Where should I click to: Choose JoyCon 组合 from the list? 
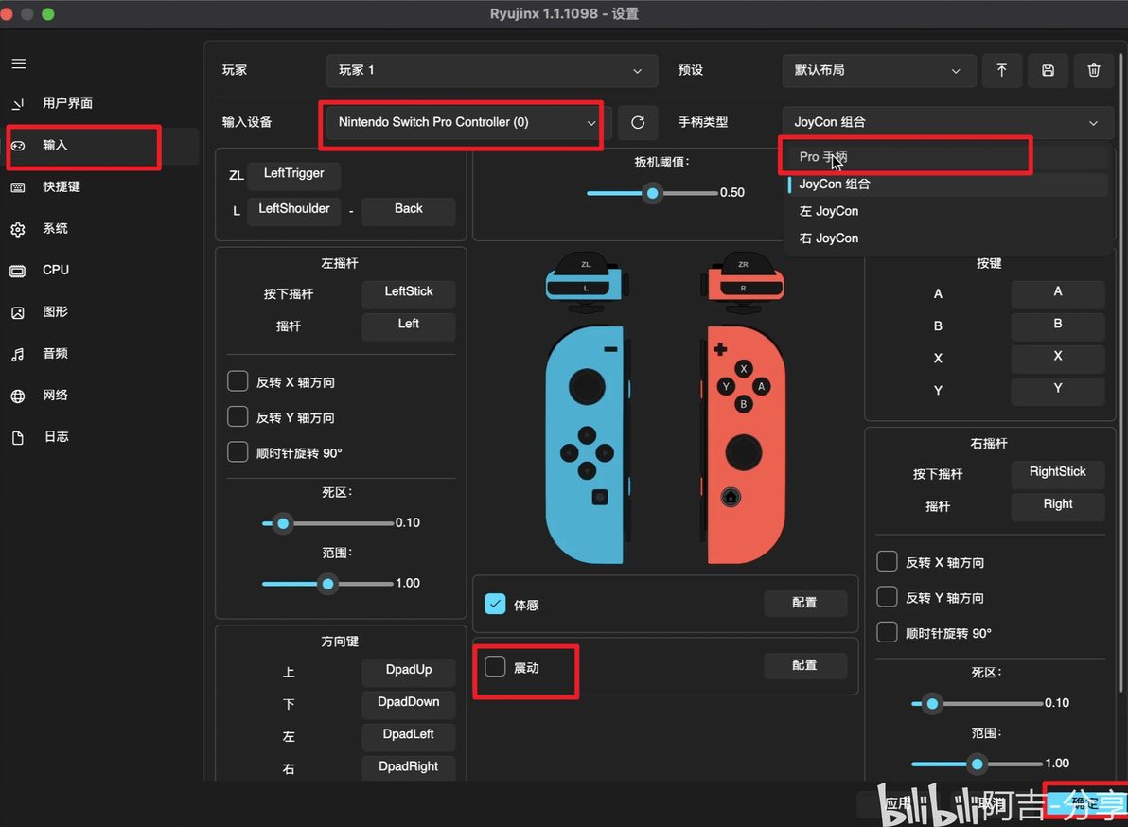[x=947, y=185]
